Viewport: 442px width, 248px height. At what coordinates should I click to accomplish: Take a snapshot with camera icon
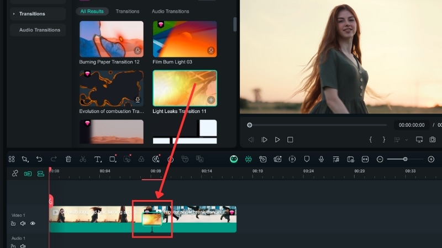[x=433, y=140]
